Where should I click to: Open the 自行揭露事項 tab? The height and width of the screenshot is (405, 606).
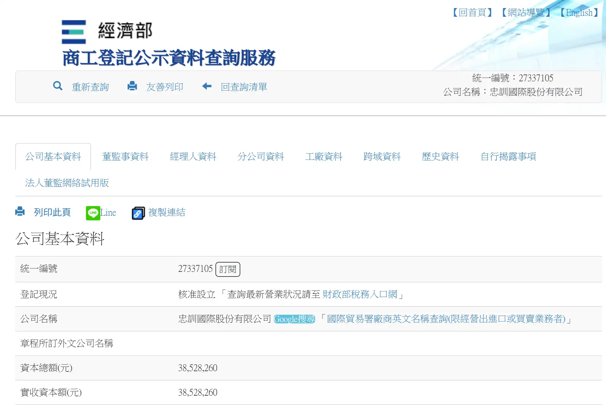click(508, 156)
